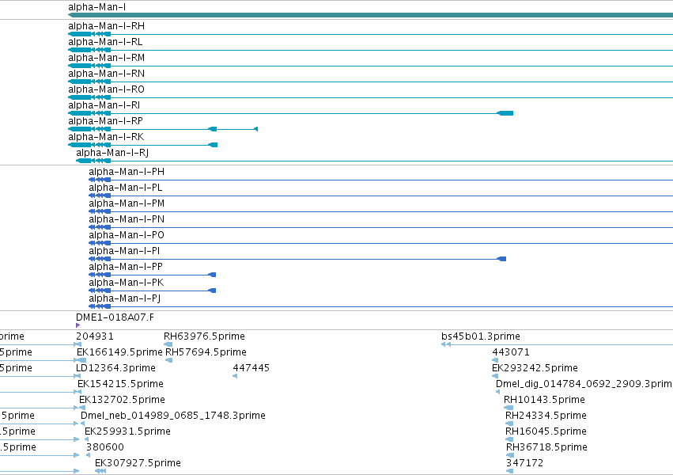This screenshot has width=673, height=475.
Task: Select transcript alpha-Man-I-RK label
Action: point(107,138)
